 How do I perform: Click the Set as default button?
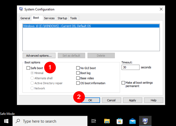coord(71,56)
